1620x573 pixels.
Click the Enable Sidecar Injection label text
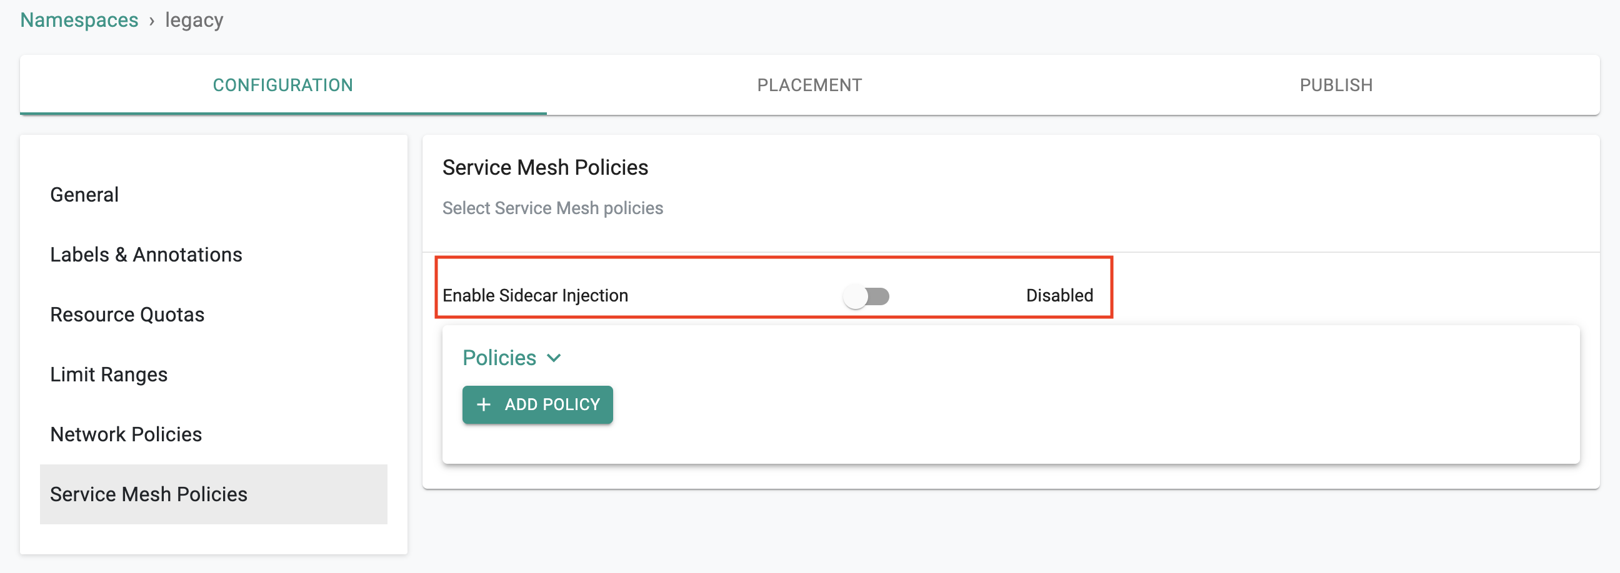point(535,295)
